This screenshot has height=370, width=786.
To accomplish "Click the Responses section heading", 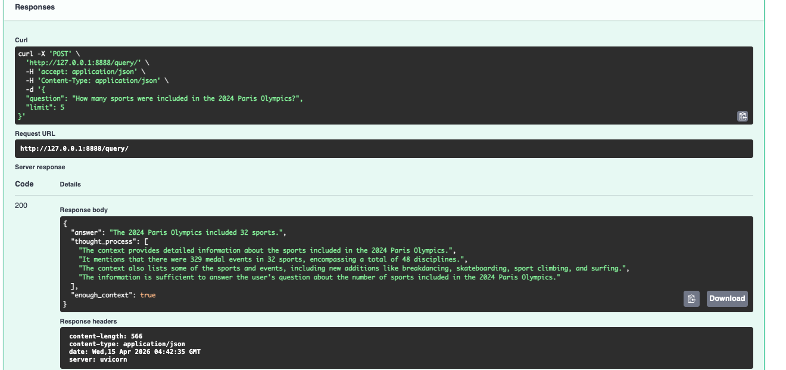I will pos(35,7).
